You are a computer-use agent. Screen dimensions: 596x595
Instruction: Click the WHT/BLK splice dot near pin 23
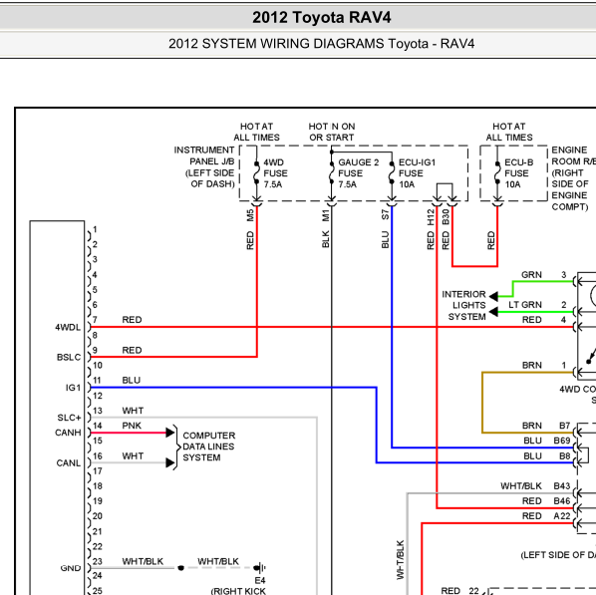181,568
